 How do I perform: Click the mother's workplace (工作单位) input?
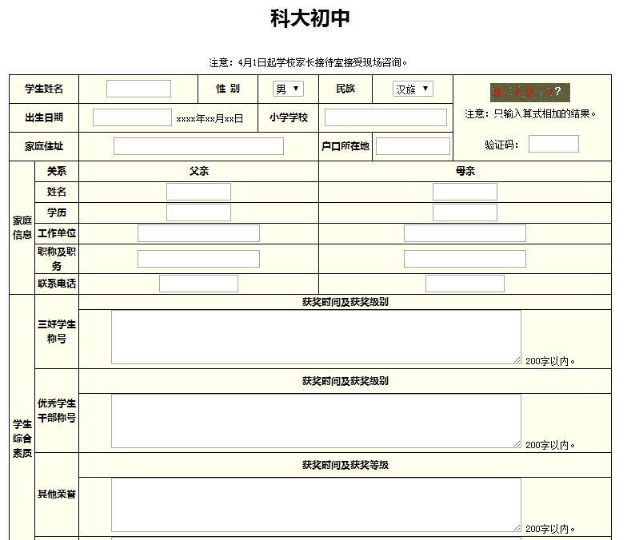[465, 233]
